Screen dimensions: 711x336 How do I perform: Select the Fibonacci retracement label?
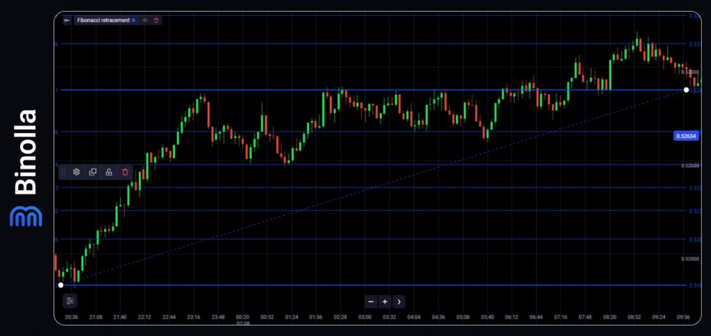click(103, 20)
